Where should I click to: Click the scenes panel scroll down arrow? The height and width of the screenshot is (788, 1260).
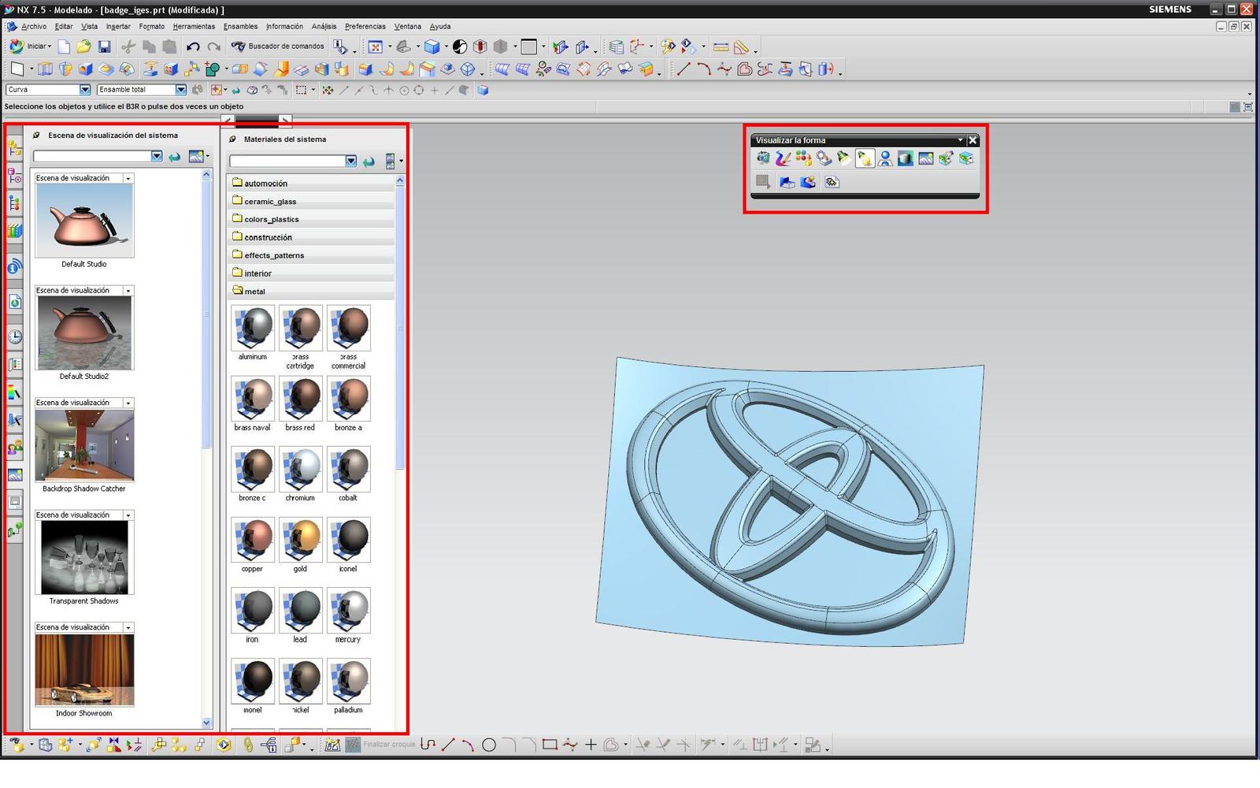click(x=206, y=723)
